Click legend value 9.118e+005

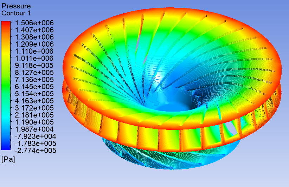(34, 65)
